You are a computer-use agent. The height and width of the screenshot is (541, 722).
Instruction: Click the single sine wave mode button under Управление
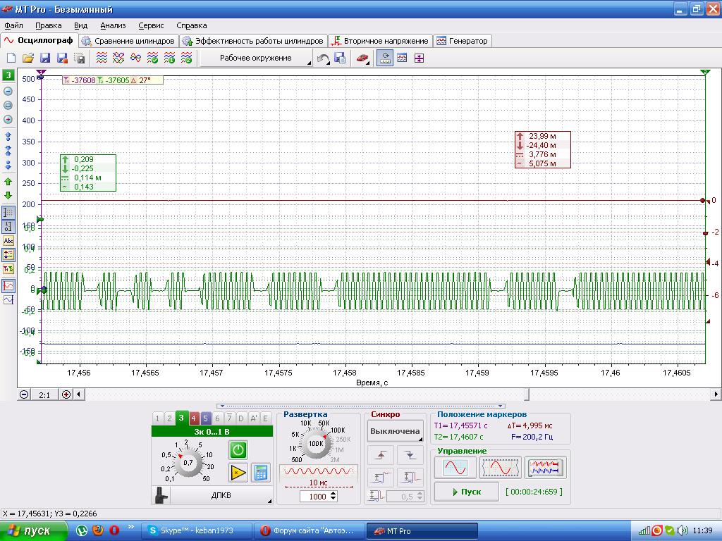click(455, 468)
